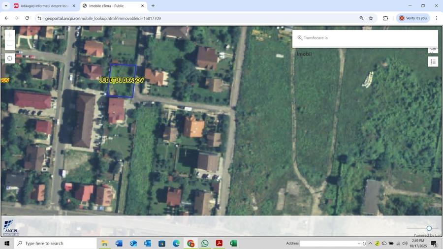
Task: Zoom in on the map with plus button
Action: click(x=10, y=35)
